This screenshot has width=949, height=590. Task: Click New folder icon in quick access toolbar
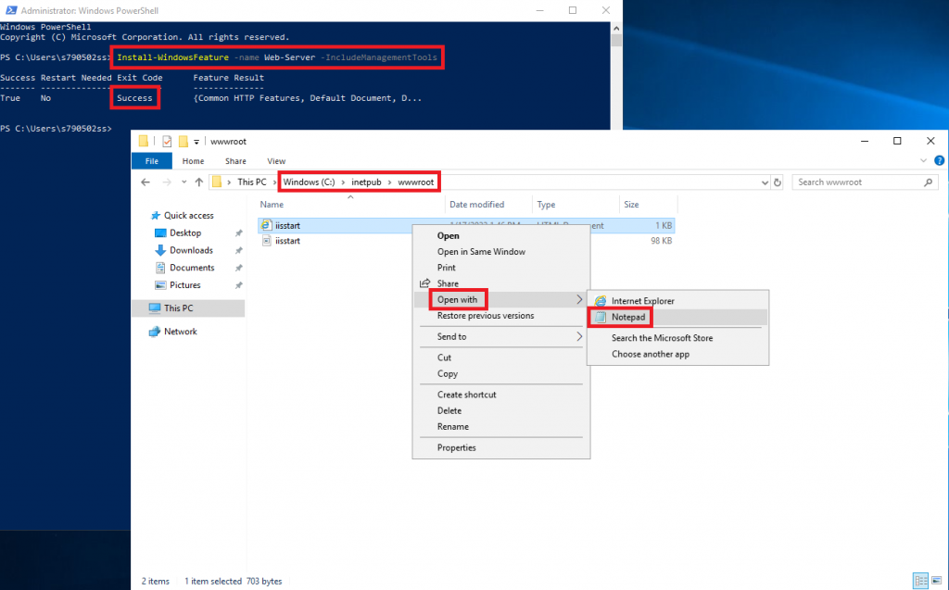(x=183, y=142)
